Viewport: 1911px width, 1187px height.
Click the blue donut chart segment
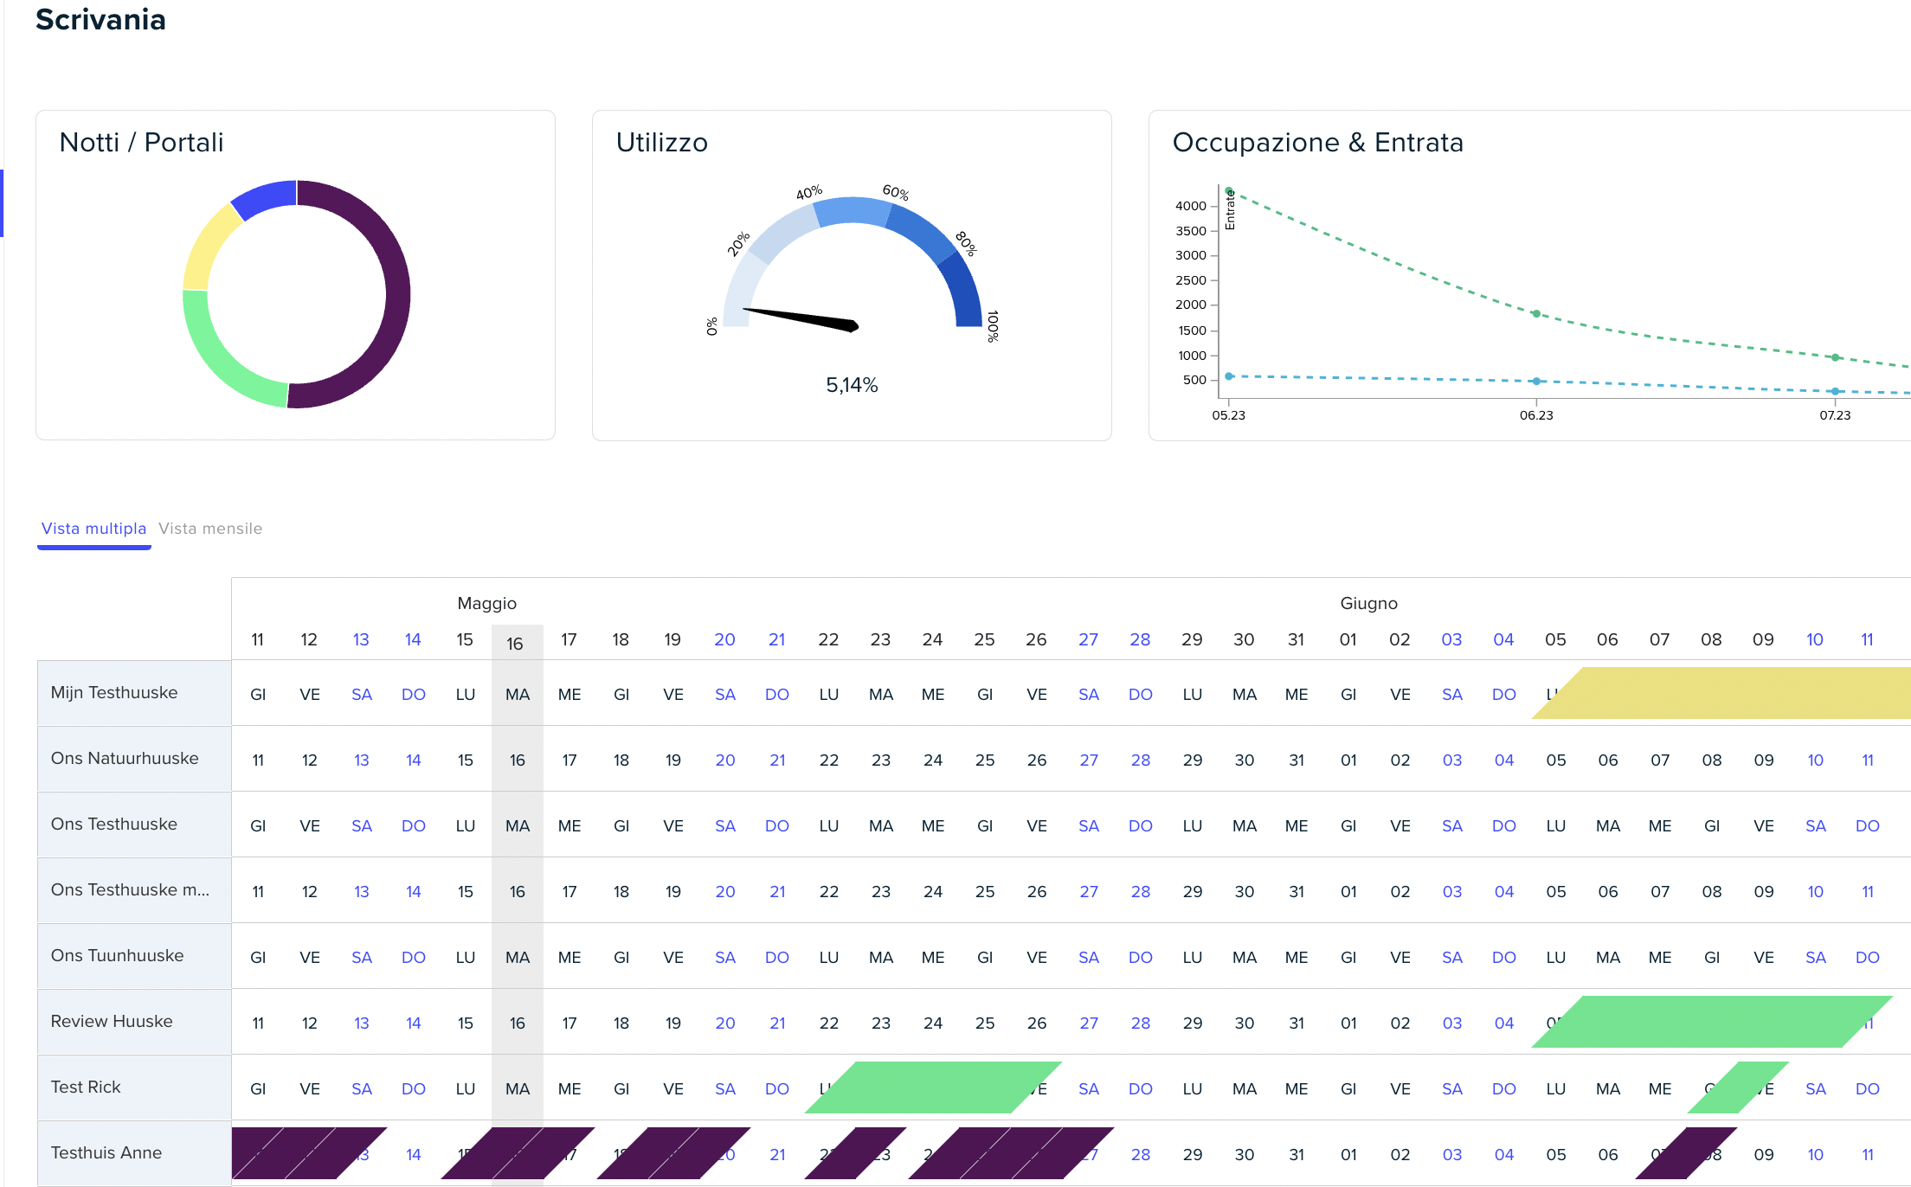click(x=264, y=198)
